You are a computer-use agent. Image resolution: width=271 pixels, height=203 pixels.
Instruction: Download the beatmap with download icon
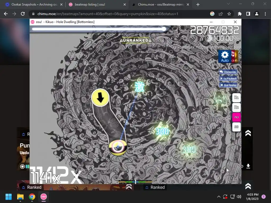coord(248,166)
